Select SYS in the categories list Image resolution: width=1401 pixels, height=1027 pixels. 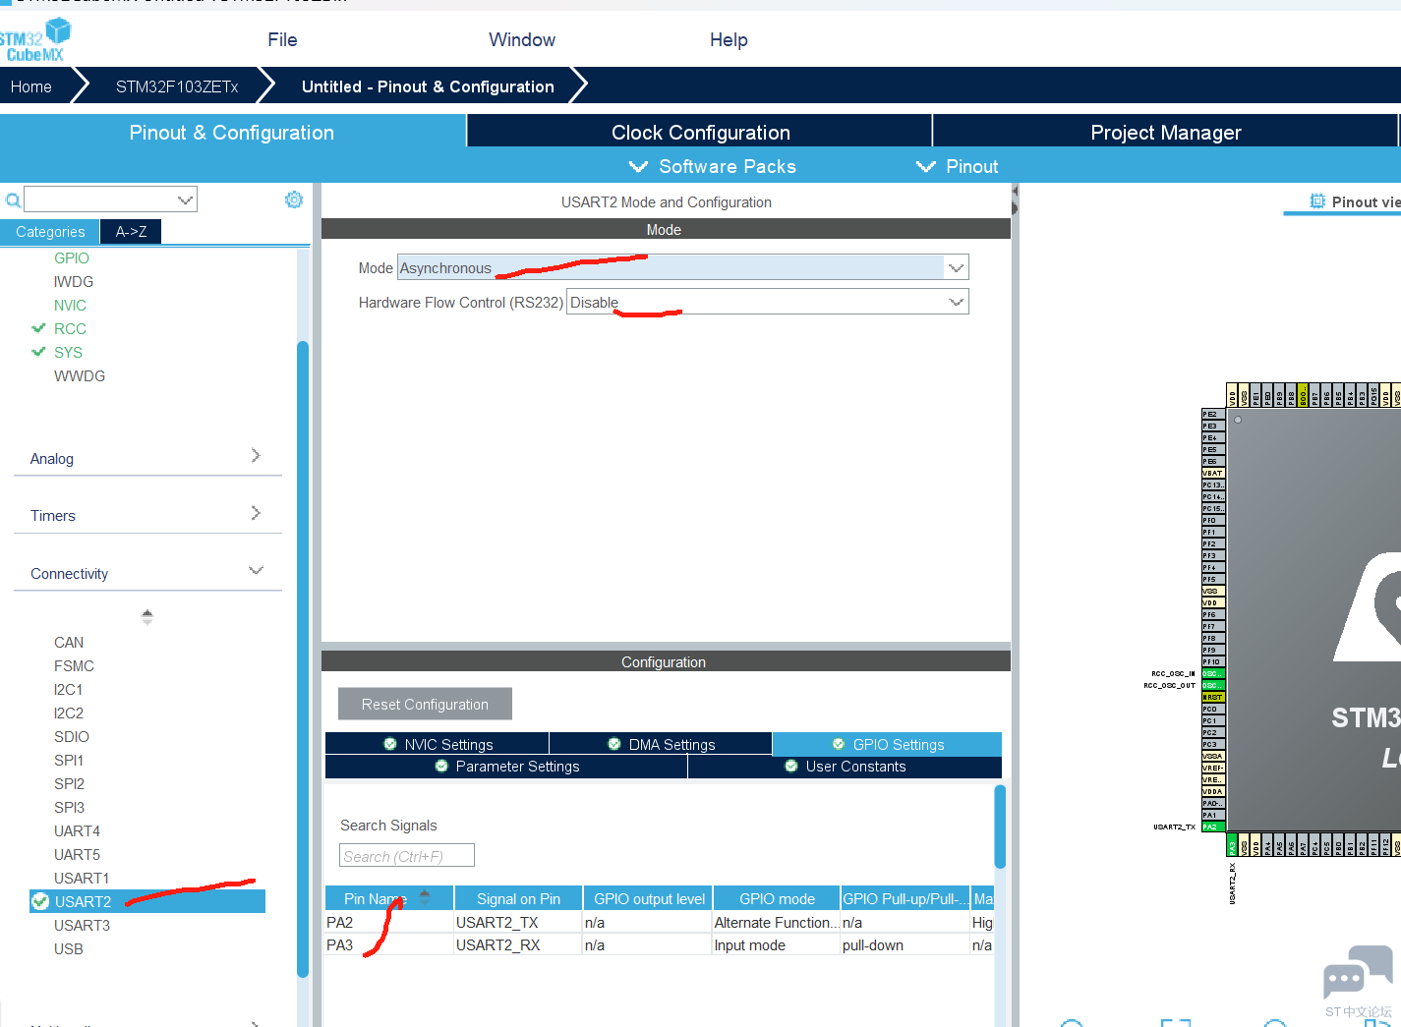[x=68, y=352]
